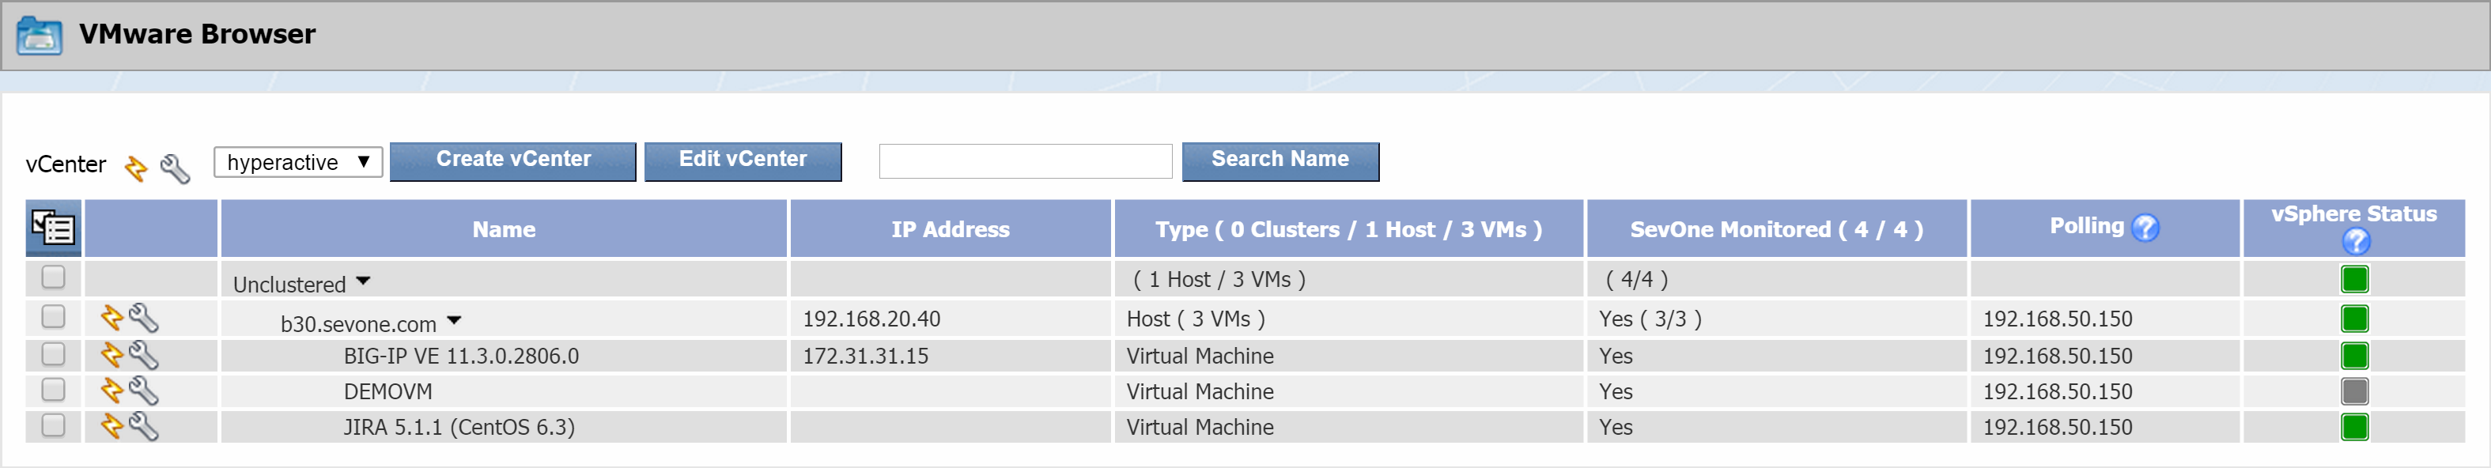The height and width of the screenshot is (468, 2491).
Task: Click the Edit vCenter button
Action: (x=743, y=161)
